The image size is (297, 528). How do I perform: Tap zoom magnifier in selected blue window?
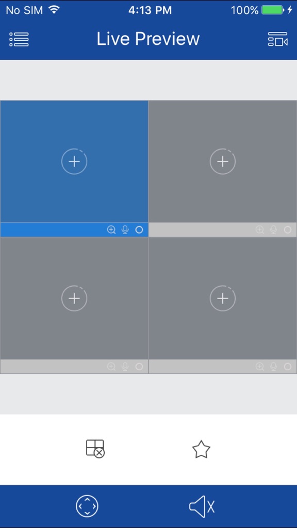111,229
